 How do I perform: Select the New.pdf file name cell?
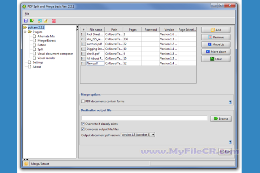click(x=95, y=63)
